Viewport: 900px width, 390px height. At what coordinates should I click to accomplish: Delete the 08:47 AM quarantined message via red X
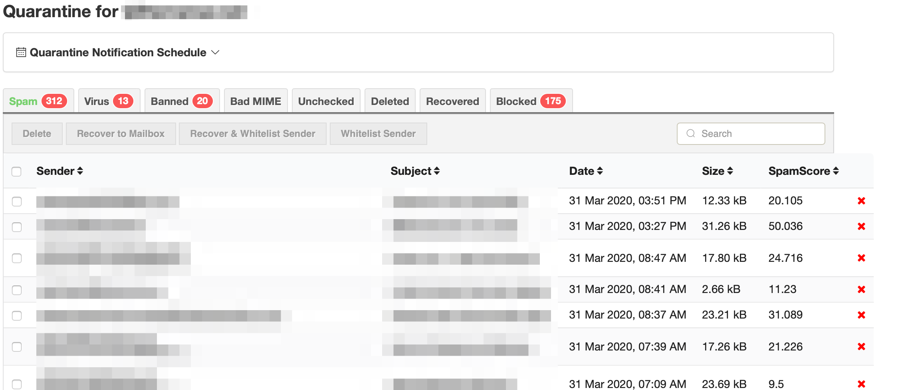pos(861,258)
